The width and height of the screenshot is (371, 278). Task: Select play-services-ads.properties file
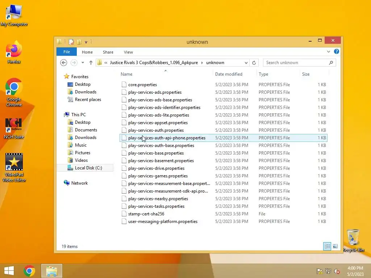224,92
